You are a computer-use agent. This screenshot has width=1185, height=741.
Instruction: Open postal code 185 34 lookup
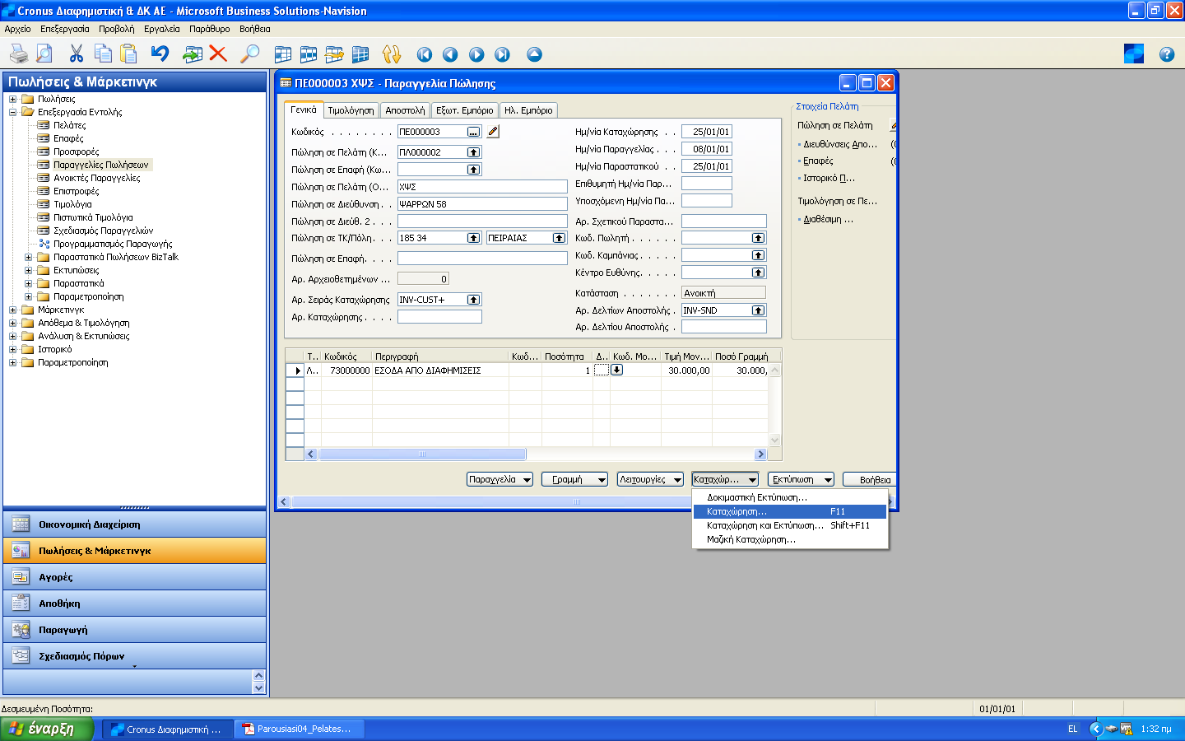click(x=473, y=238)
